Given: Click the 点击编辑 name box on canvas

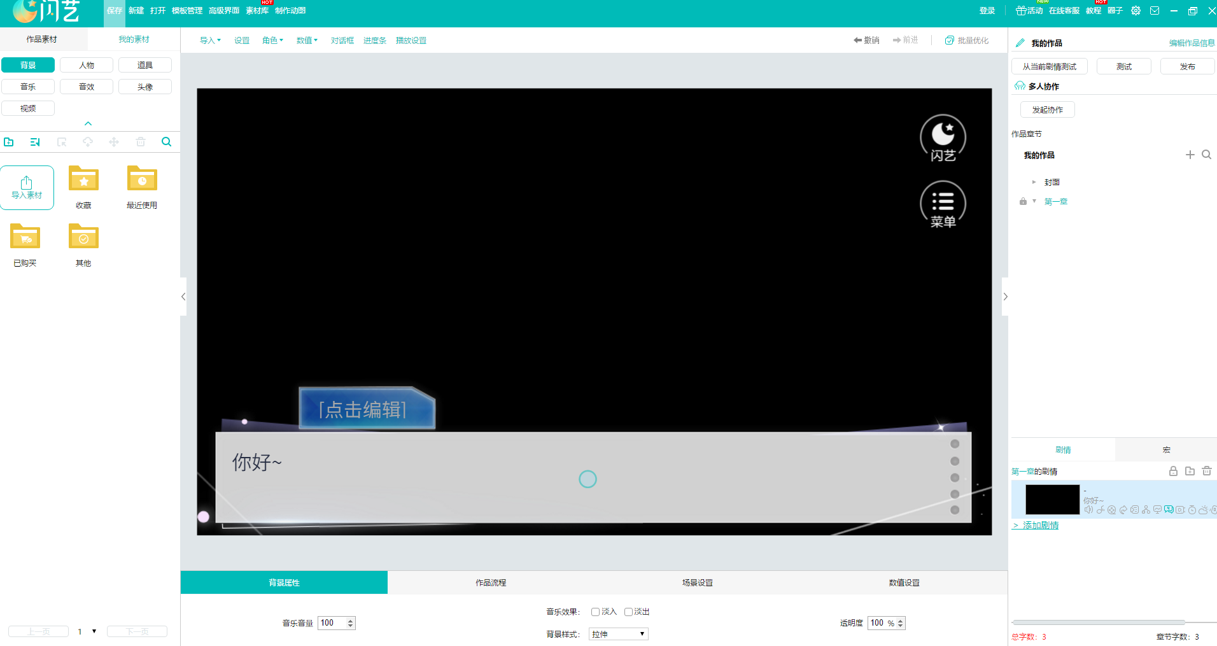Looking at the screenshot, I should tap(367, 408).
